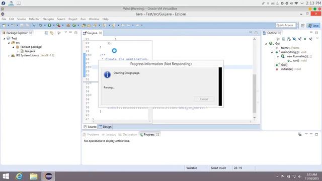Open the File menu

click(x=4, y=19)
